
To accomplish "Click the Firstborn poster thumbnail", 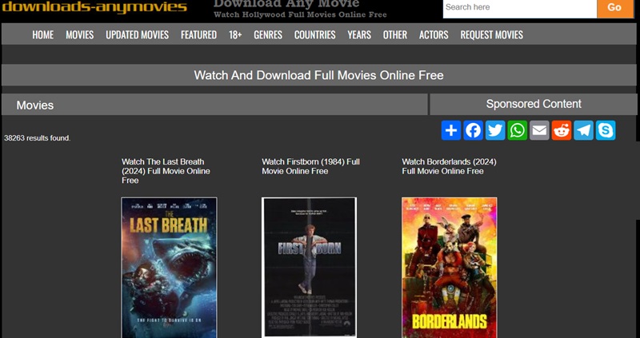I will 309,268.
